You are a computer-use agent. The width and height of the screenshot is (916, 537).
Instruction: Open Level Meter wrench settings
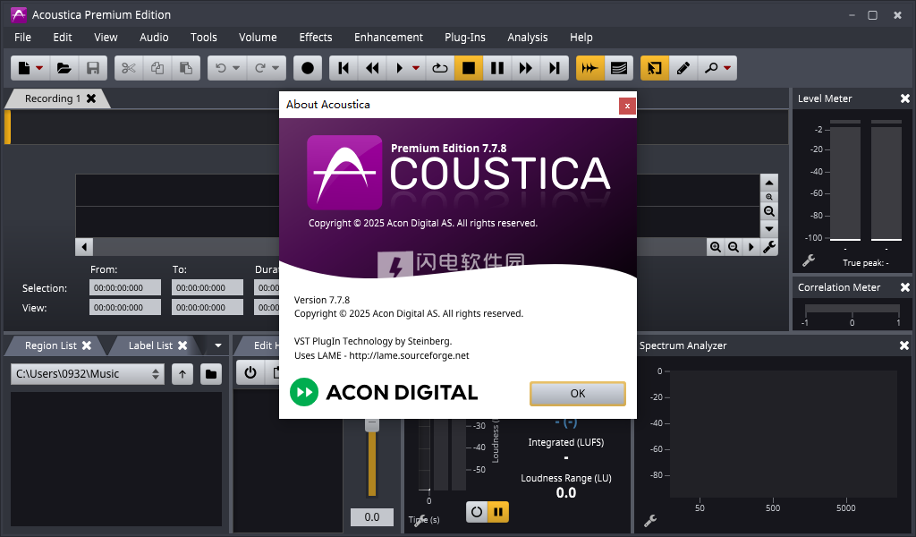click(809, 260)
